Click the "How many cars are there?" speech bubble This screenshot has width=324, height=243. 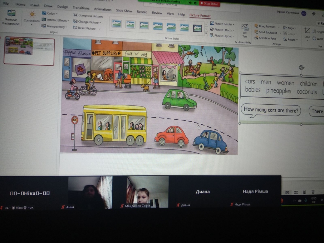tap(271, 110)
